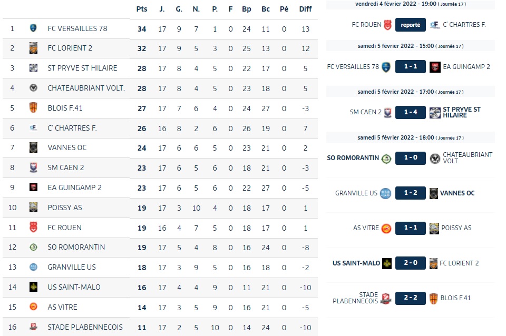Screen dimensions: 506x336
Task: Open ST PRYVE ST HILAIRE team in standings
Action: coord(82,68)
